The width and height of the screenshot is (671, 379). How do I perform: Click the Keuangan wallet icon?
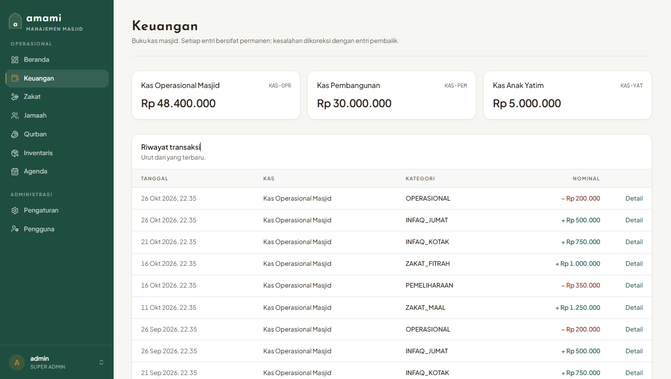15,78
